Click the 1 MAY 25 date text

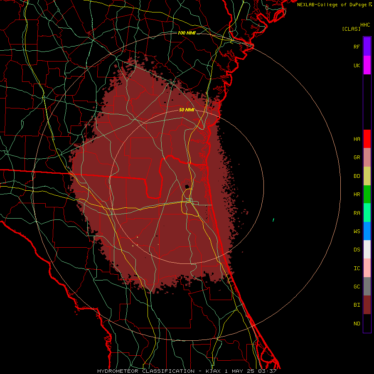point(240,371)
